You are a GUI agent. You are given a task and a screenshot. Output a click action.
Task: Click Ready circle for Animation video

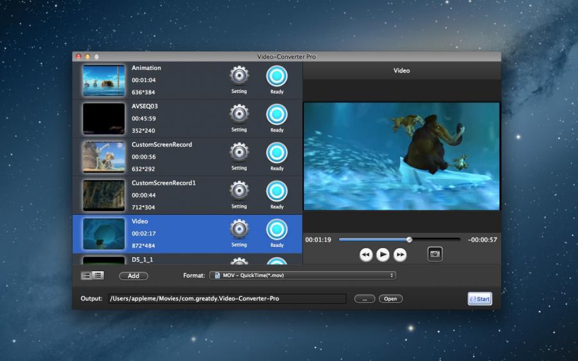pos(277,76)
